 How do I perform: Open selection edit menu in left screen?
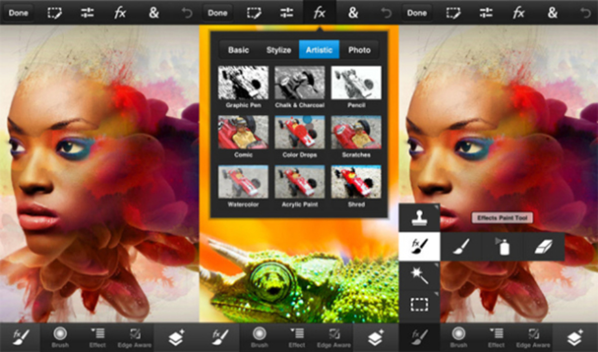54,13
